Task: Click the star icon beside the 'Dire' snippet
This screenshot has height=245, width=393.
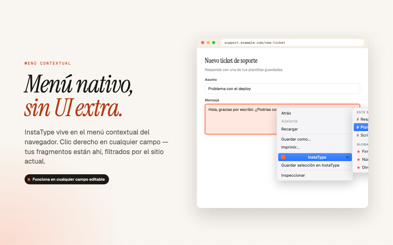Action: tap(358, 168)
